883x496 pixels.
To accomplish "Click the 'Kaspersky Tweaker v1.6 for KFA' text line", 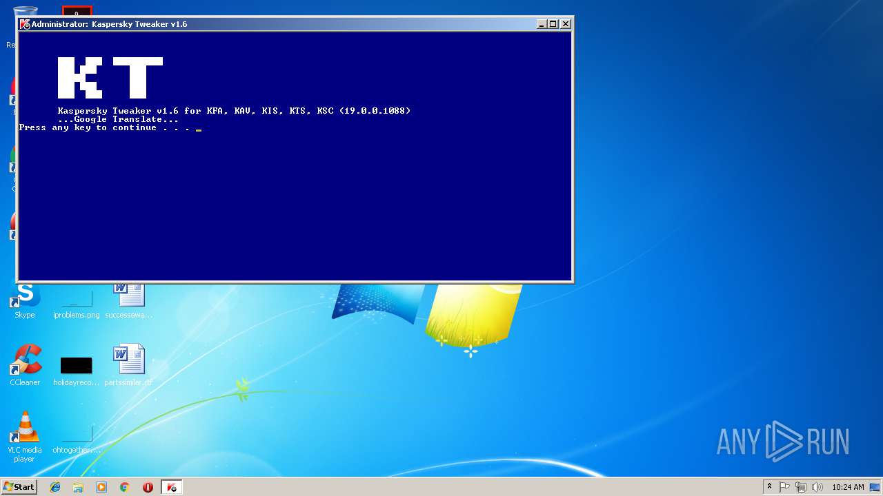I will 234,111.
